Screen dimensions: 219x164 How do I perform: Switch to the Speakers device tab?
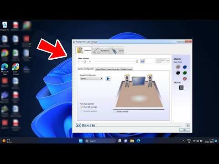tap(84, 50)
